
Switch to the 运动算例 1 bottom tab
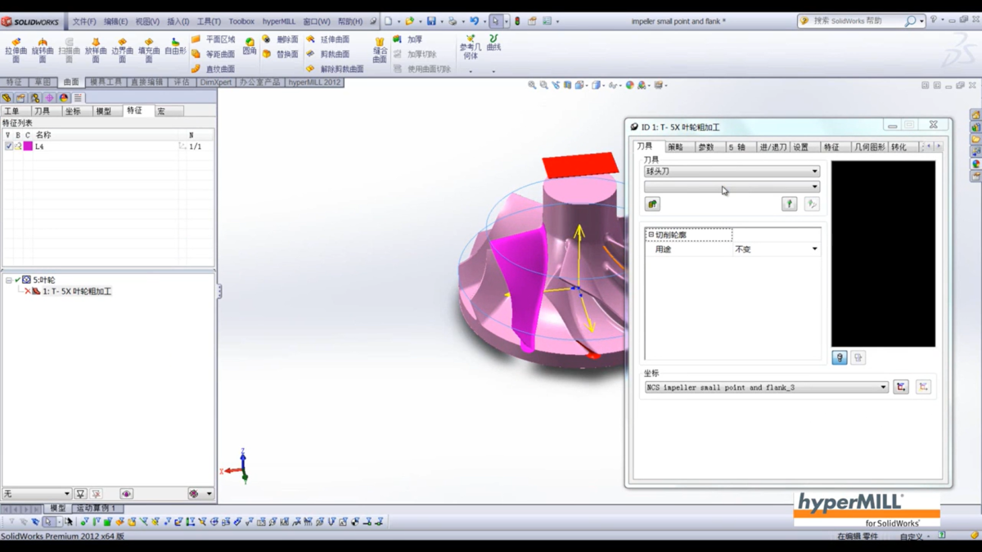(96, 508)
